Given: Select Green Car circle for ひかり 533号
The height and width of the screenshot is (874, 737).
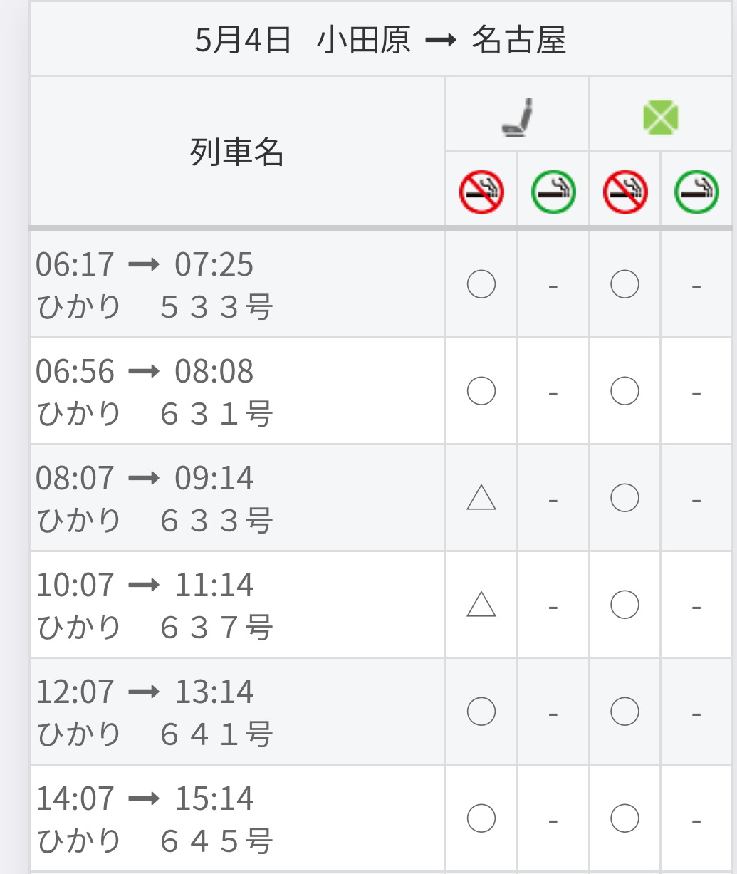Looking at the screenshot, I should (624, 285).
